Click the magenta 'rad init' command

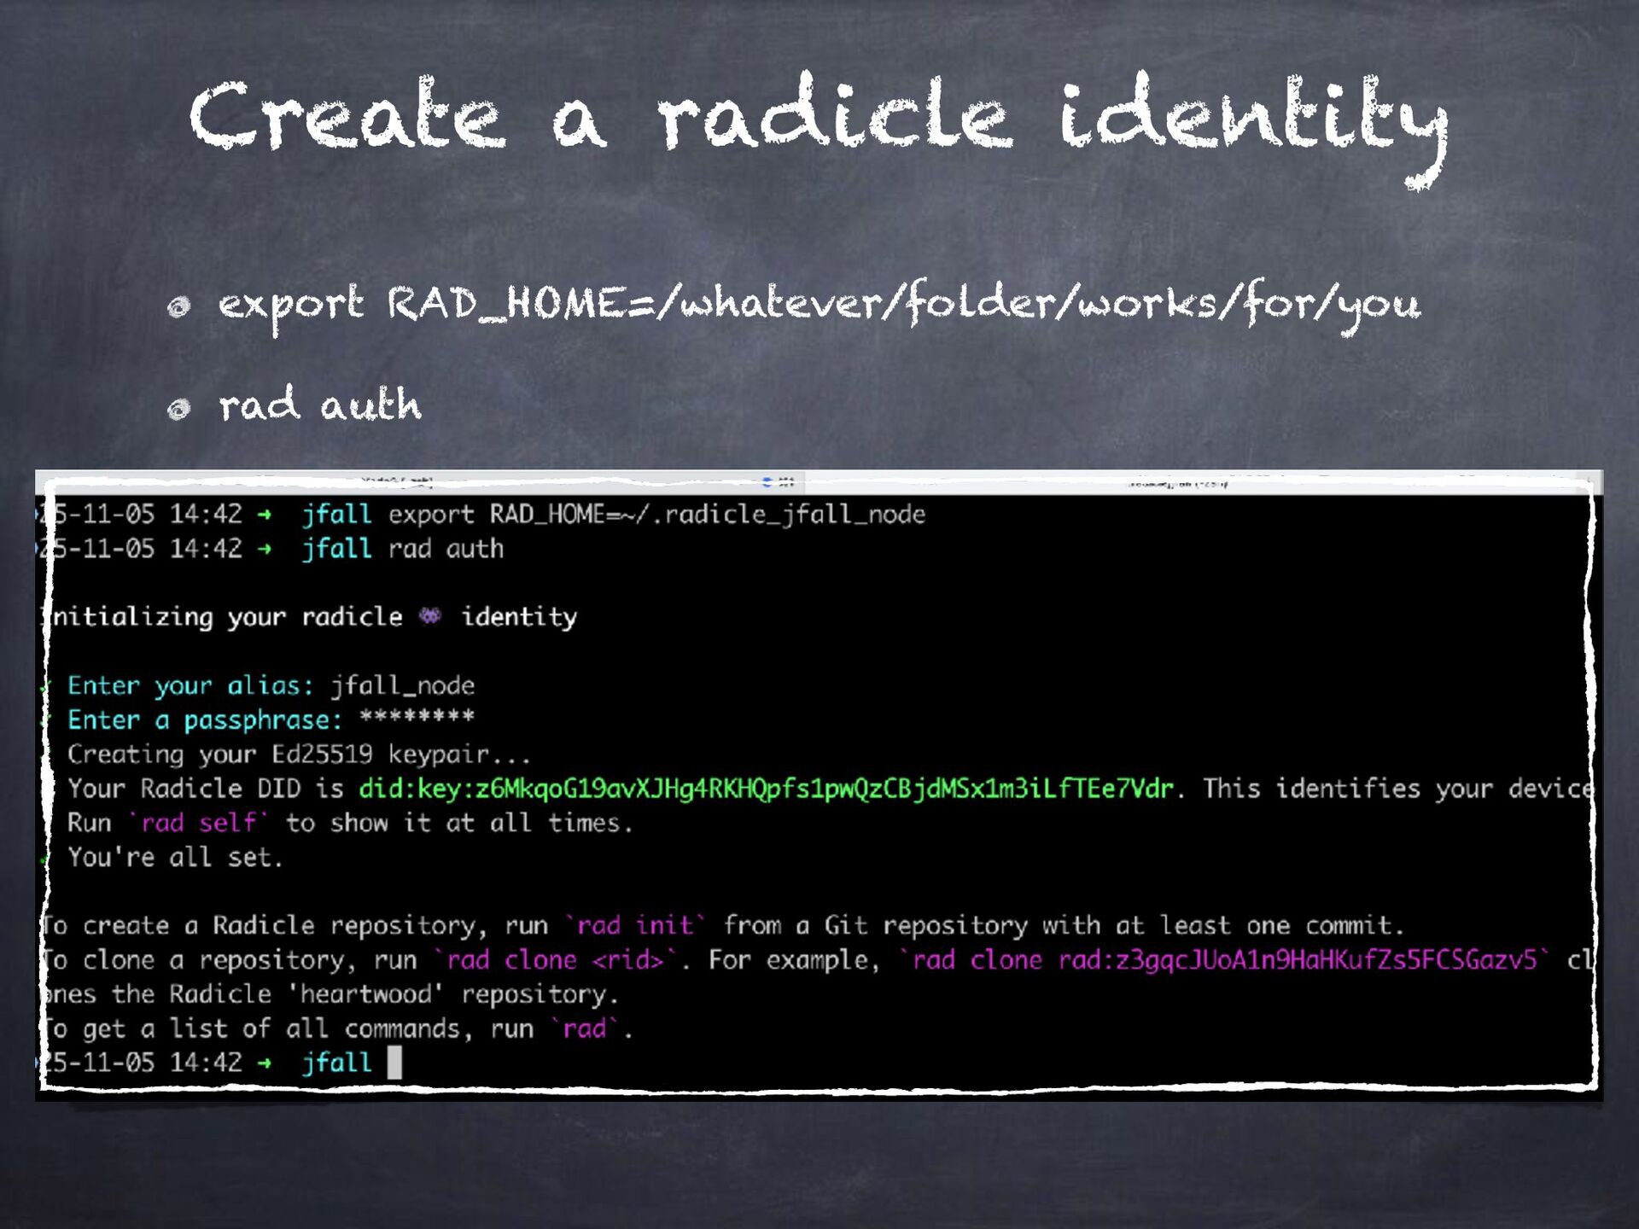pyautogui.click(x=636, y=926)
